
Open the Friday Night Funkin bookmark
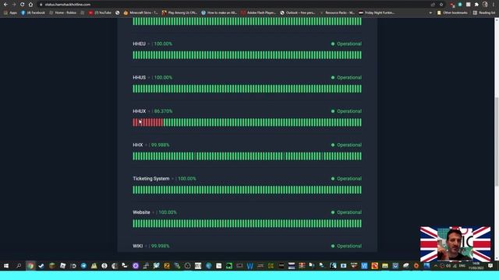pyautogui.click(x=377, y=12)
